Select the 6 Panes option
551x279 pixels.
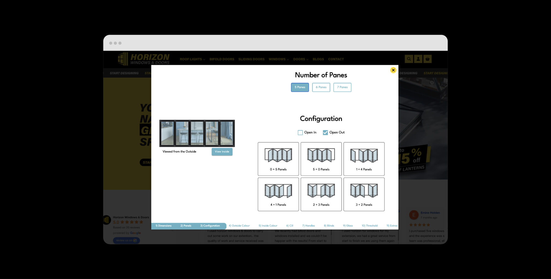[321, 87]
